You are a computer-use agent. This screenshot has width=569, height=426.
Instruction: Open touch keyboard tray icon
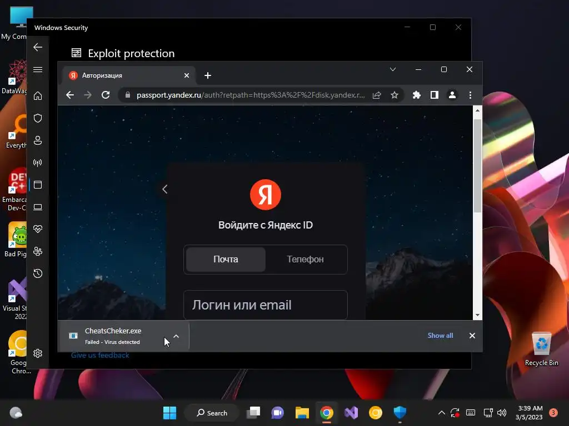pos(471,413)
